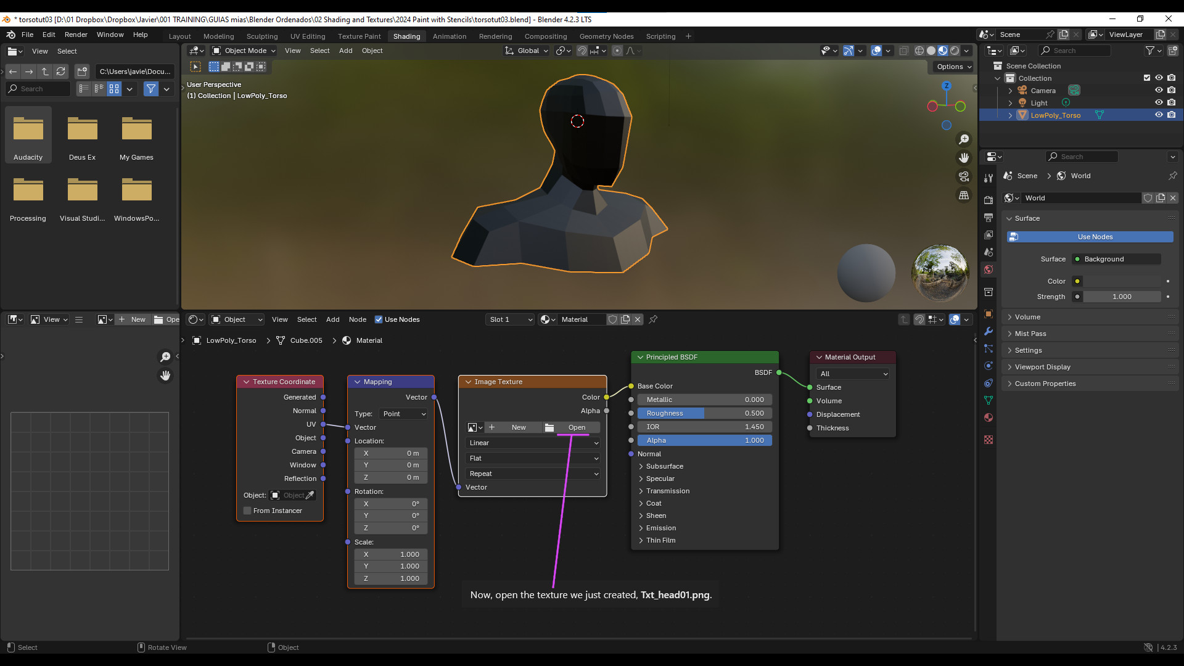Hide LowPoly_Torso in outliner viewport

click(x=1159, y=115)
